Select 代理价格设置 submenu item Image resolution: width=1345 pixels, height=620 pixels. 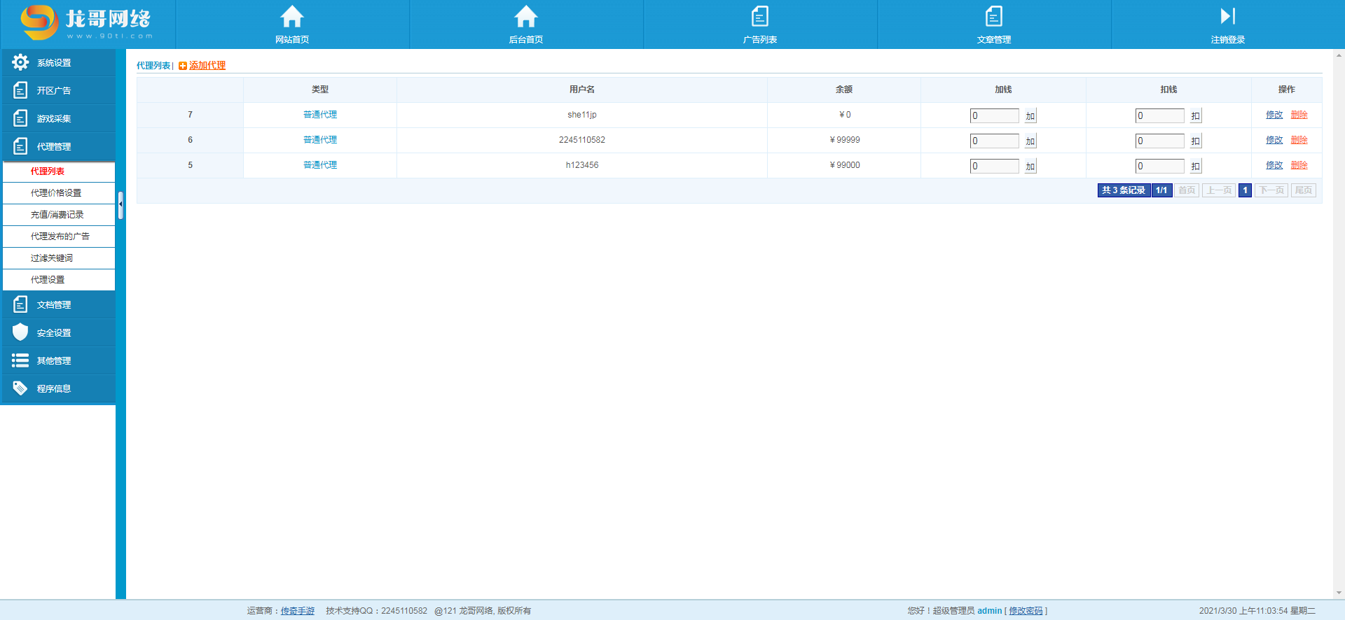pos(59,193)
